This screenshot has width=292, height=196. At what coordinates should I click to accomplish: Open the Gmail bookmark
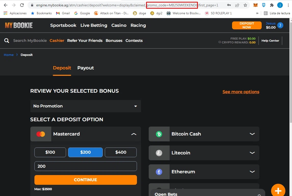(x=63, y=13)
